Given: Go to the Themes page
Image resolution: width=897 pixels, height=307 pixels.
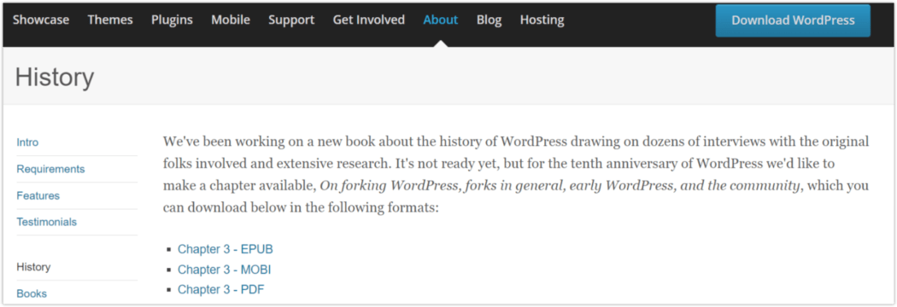Looking at the screenshot, I should coord(110,20).
